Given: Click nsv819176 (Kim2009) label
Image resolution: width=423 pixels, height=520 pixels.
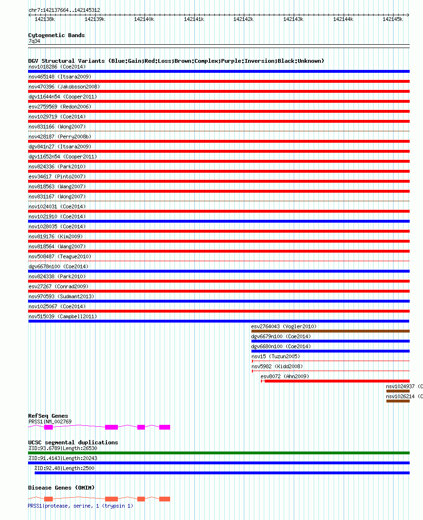Looking at the screenshot, I should click(x=56, y=236).
